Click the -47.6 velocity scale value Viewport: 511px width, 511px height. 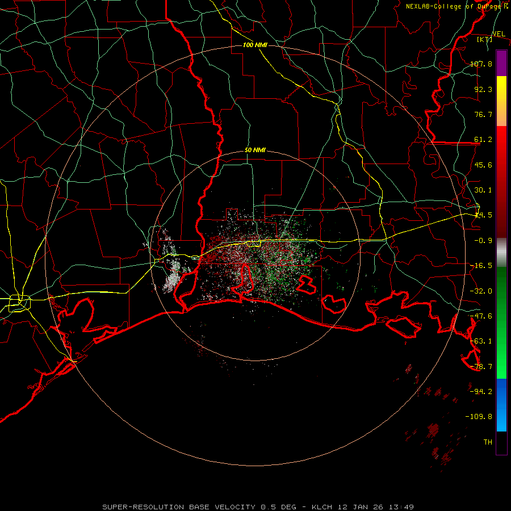click(x=481, y=316)
